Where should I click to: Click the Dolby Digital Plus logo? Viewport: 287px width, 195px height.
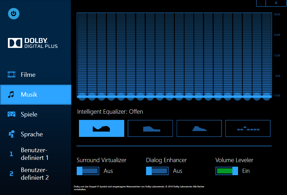coord(33,43)
